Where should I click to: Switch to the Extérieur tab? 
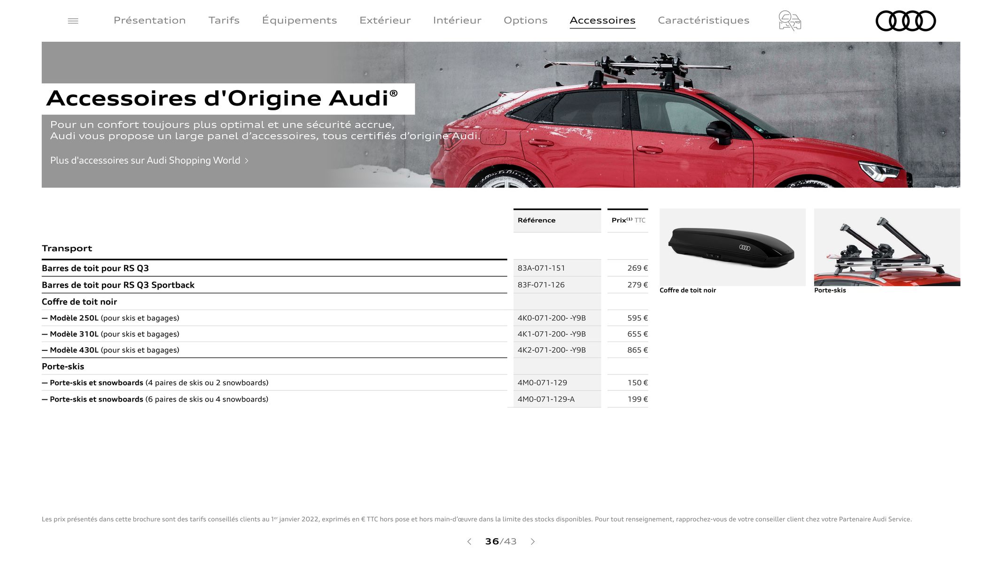tap(385, 20)
